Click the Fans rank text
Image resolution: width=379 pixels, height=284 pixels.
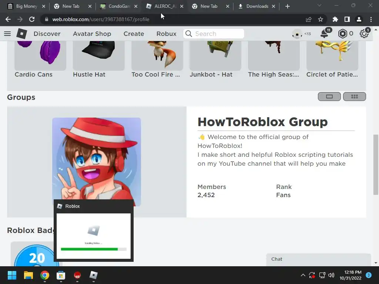pos(283,195)
